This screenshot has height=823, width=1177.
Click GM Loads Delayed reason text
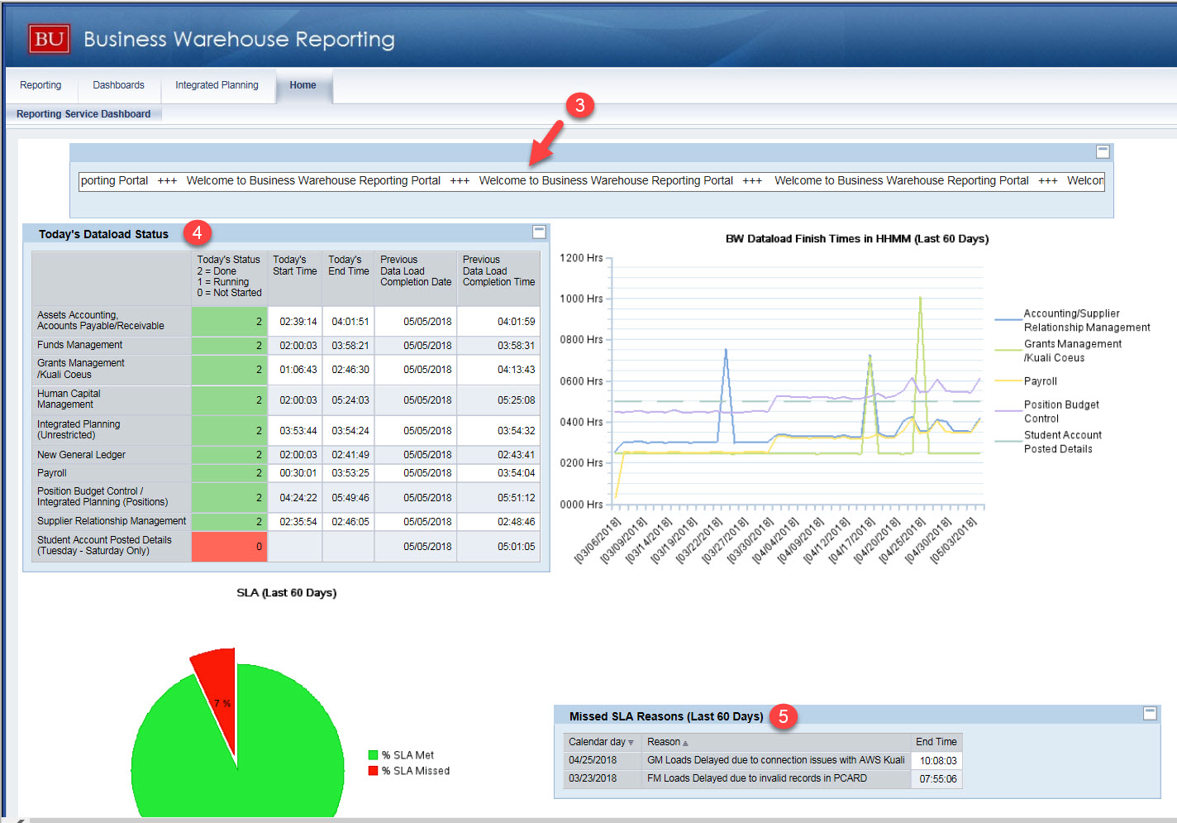(x=775, y=760)
